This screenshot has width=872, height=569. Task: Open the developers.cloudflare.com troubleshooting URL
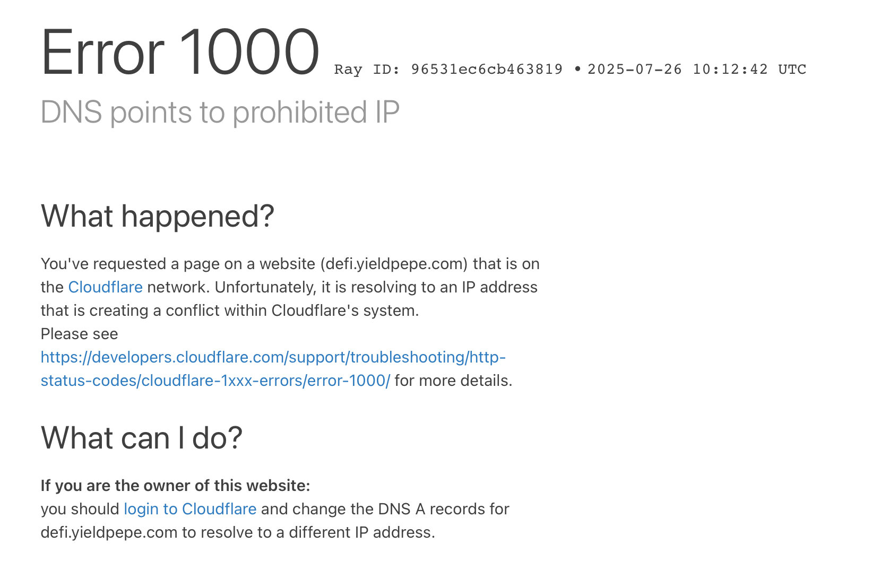(273, 357)
